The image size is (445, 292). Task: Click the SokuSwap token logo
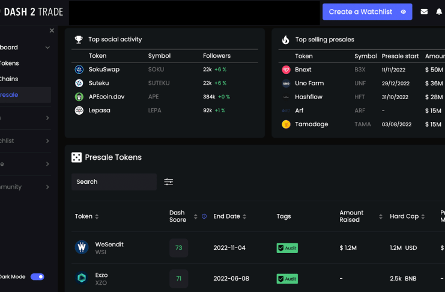pos(79,69)
